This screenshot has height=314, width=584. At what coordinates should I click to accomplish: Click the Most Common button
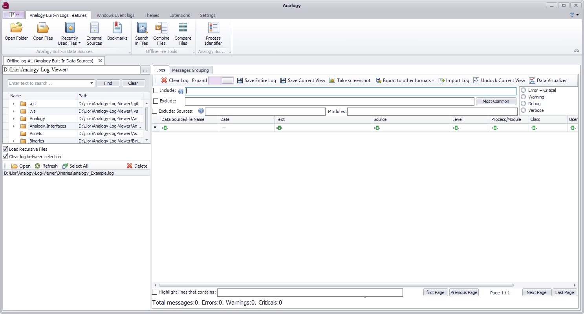(496, 101)
